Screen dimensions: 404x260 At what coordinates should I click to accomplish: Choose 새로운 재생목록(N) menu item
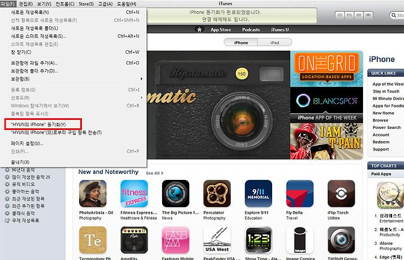point(74,12)
